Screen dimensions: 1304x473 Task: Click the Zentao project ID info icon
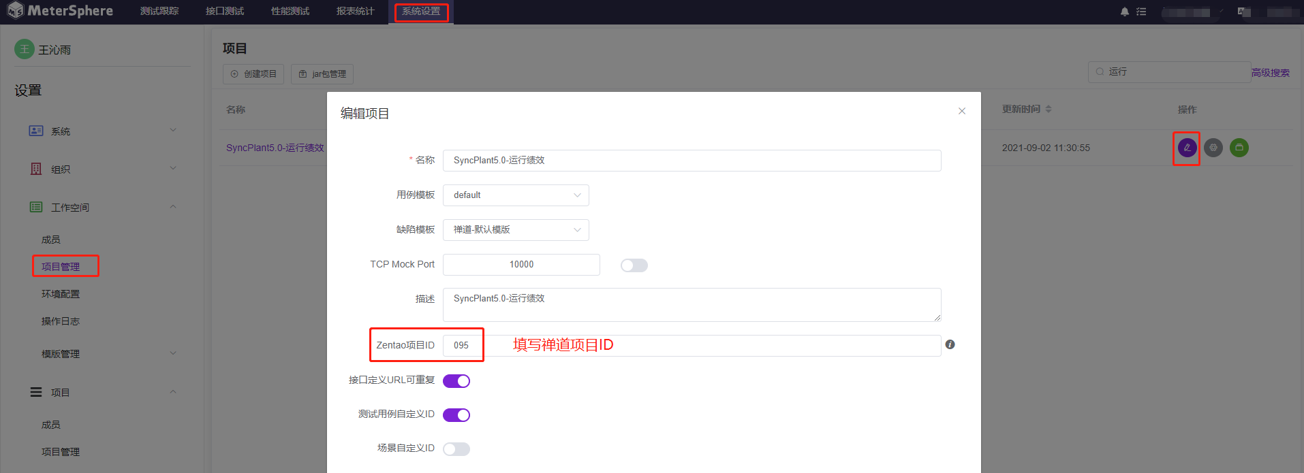950,344
